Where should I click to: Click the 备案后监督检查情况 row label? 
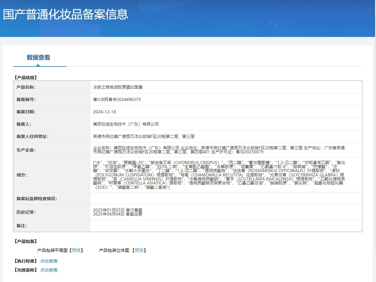37,199
